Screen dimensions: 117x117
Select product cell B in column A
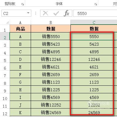(x=20, y=44)
